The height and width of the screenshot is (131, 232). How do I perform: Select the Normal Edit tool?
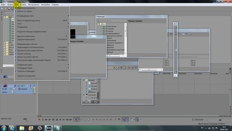pos(76,120)
